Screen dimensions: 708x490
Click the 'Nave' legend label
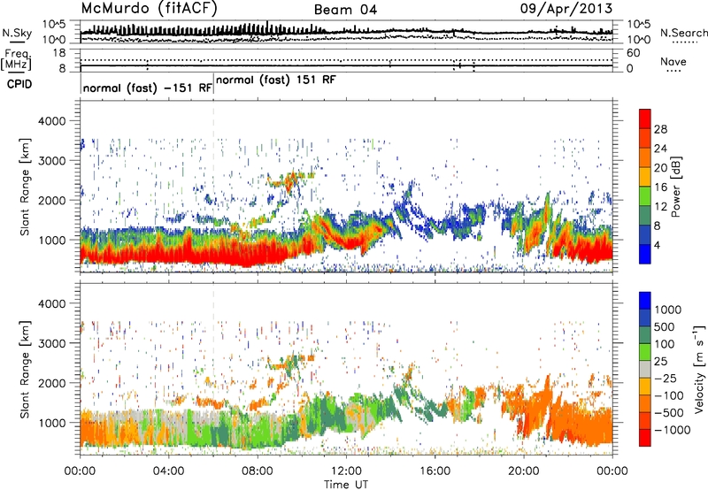coord(673,62)
